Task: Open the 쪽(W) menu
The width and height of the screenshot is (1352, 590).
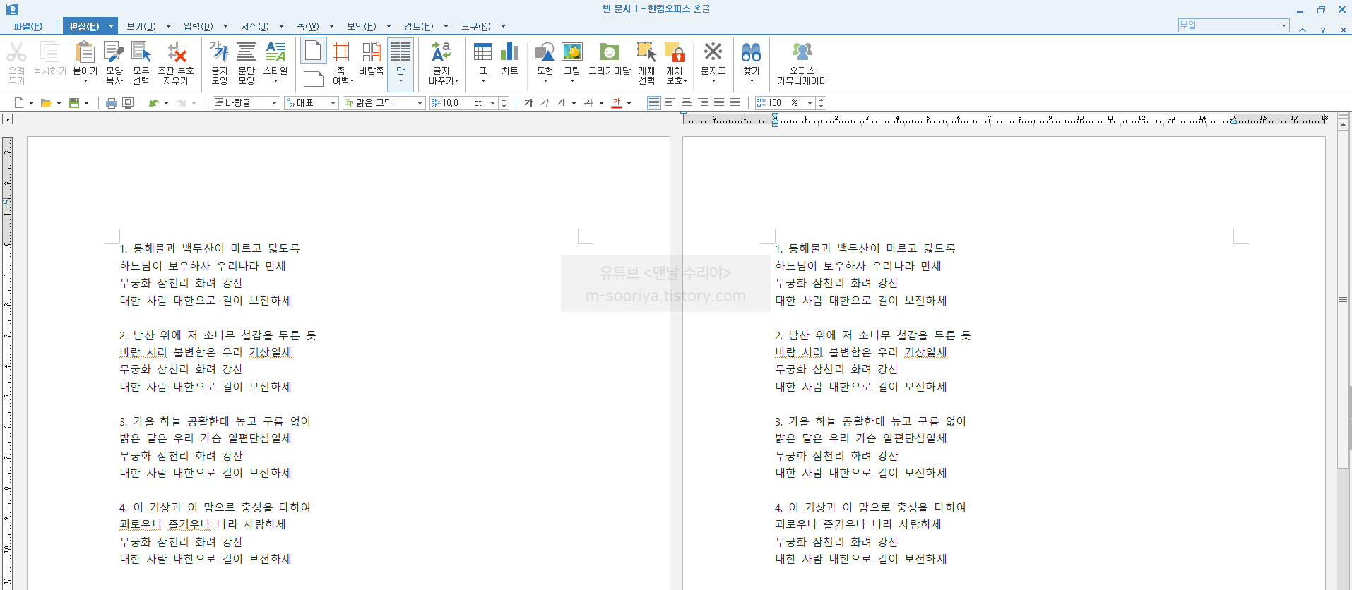Action: coord(307,26)
